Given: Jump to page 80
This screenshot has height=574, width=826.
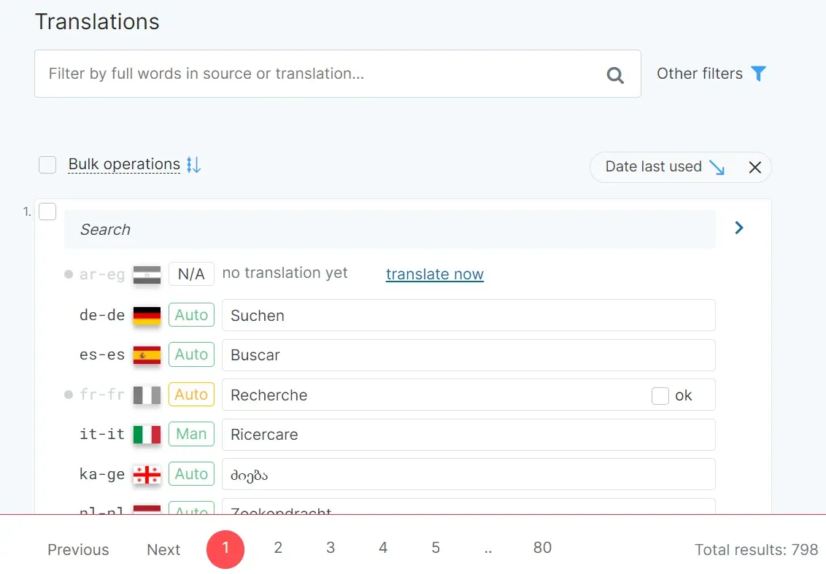Looking at the screenshot, I should coord(542,548).
